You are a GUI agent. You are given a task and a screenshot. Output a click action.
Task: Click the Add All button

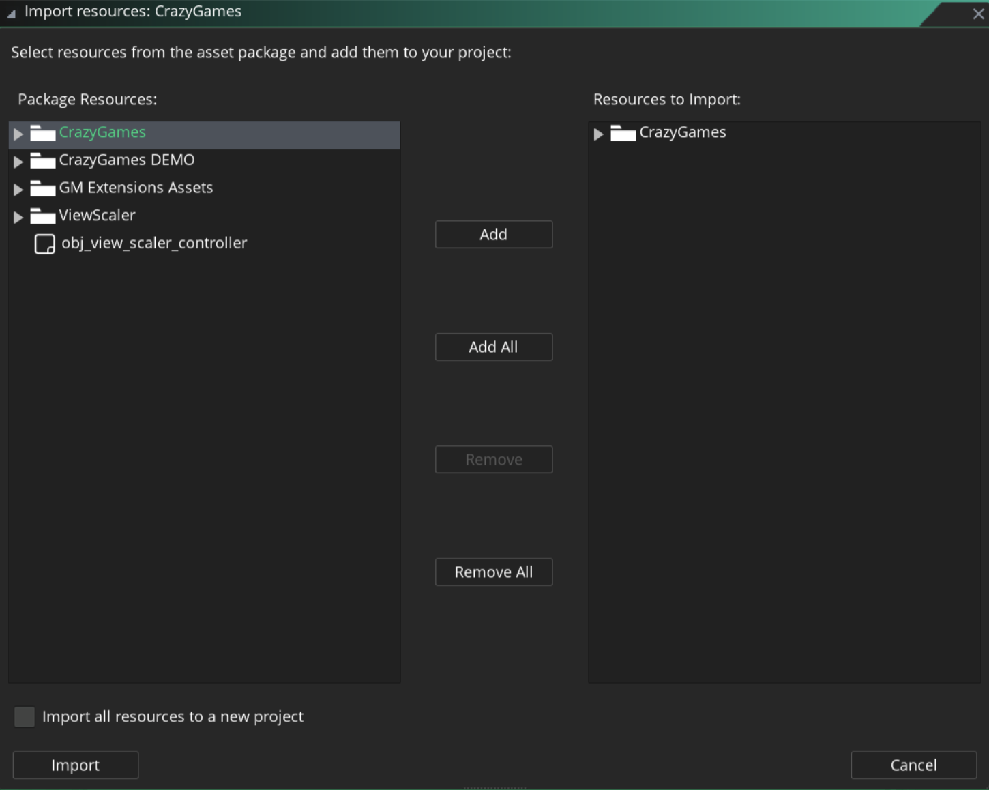click(493, 347)
